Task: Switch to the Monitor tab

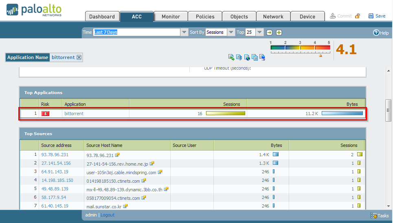Action: click(171, 17)
